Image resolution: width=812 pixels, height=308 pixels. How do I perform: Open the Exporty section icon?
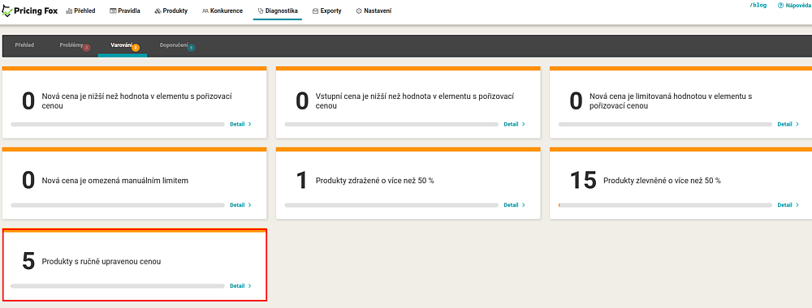[315, 11]
